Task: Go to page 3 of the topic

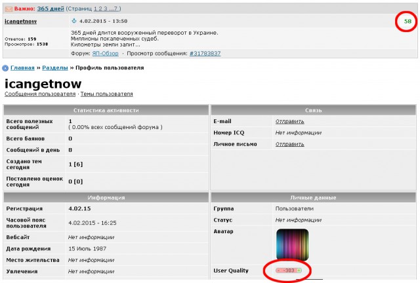Action: pos(105,9)
